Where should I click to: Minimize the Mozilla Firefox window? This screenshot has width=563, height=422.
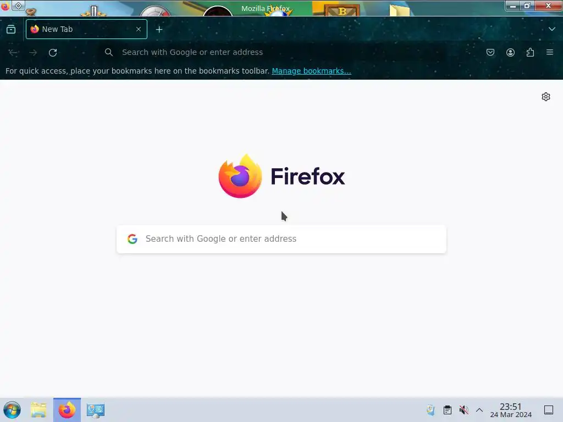pyautogui.click(x=513, y=5)
